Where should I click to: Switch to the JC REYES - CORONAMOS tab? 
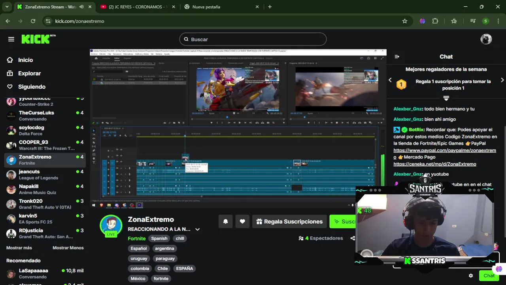(138, 7)
